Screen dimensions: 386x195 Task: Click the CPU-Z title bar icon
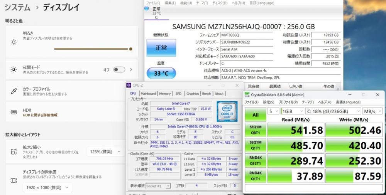tap(129, 86)
